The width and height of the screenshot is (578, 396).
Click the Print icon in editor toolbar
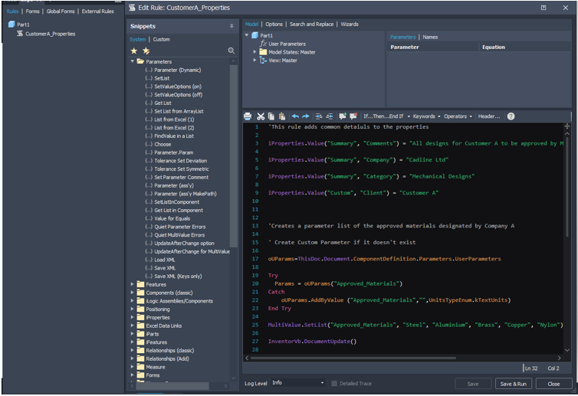pos(248,116)
